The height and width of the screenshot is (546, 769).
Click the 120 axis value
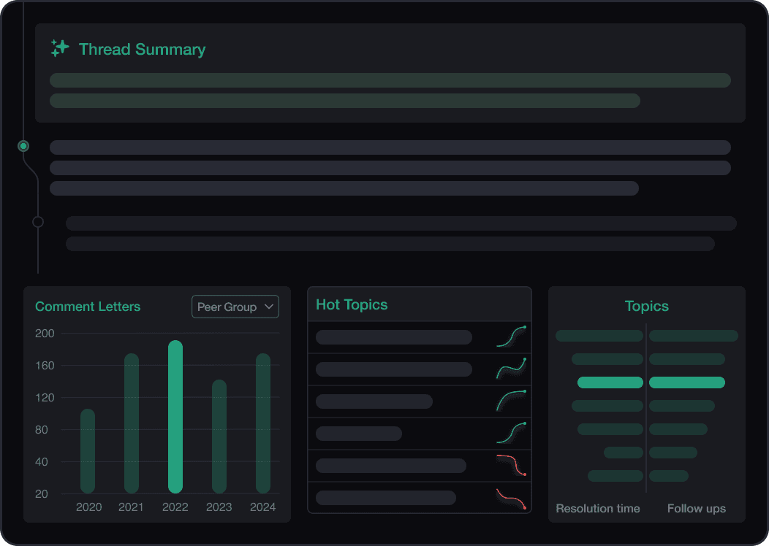coord(45,398)
